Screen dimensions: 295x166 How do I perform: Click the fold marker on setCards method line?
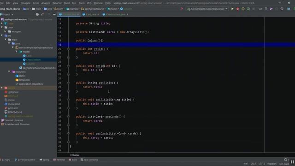[69, 133]
